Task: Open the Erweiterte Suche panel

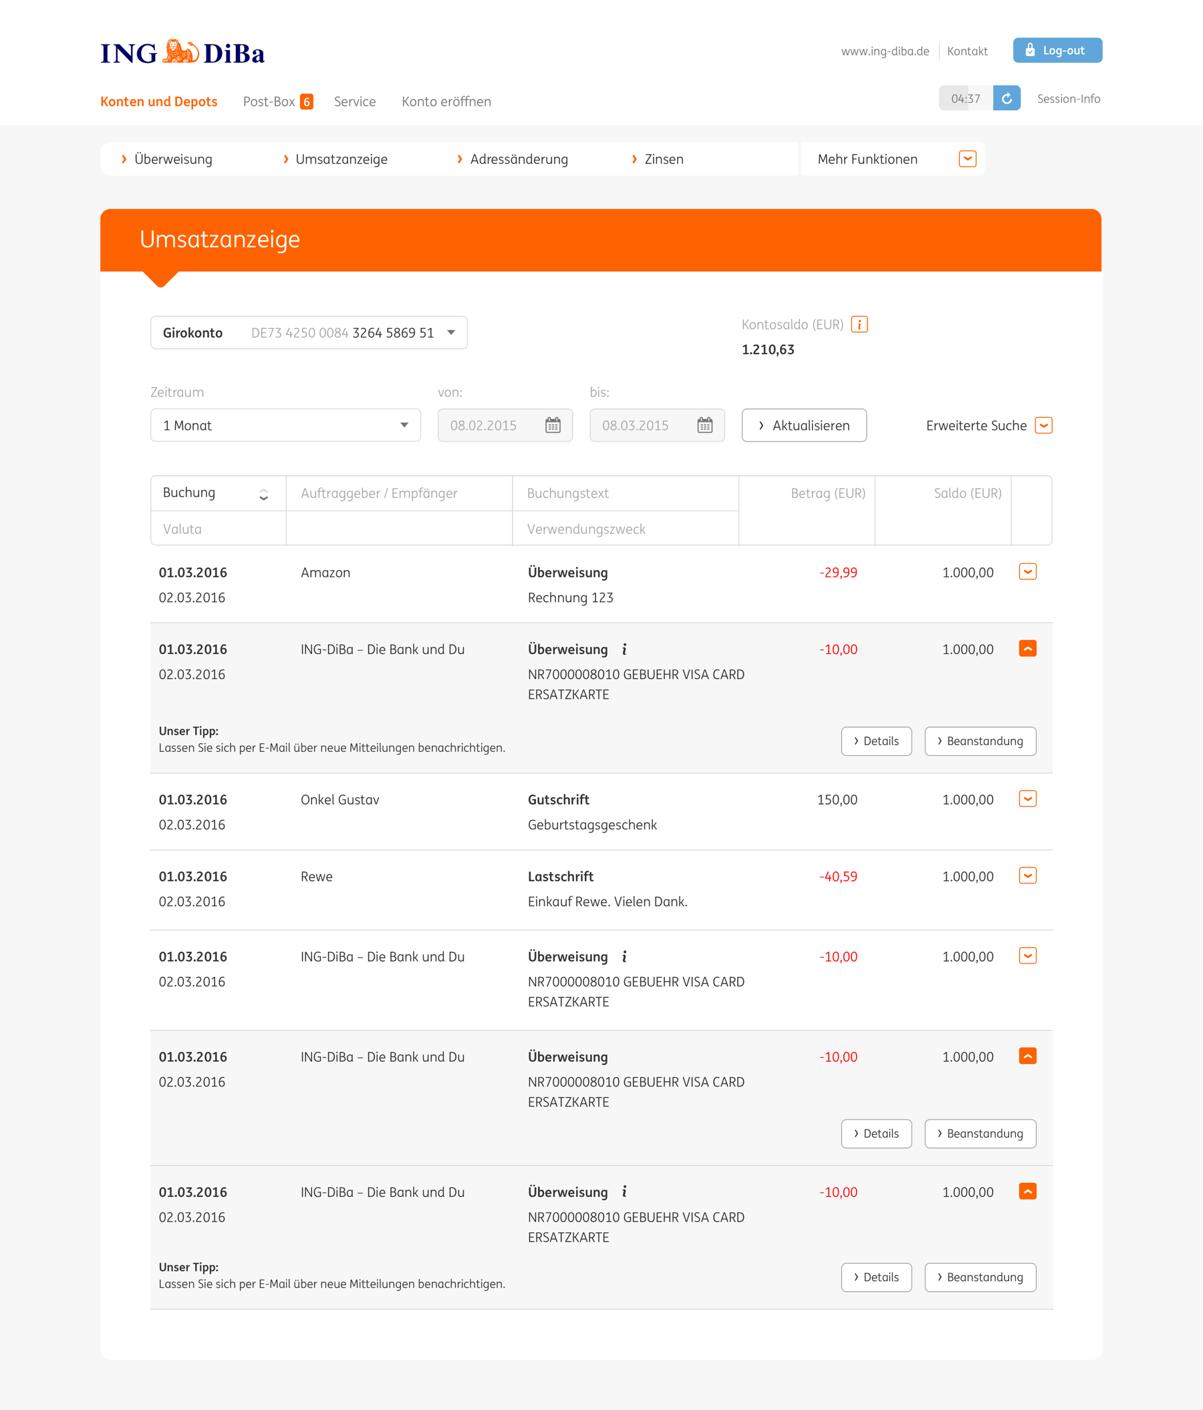Action: (x=1043, y=425)
